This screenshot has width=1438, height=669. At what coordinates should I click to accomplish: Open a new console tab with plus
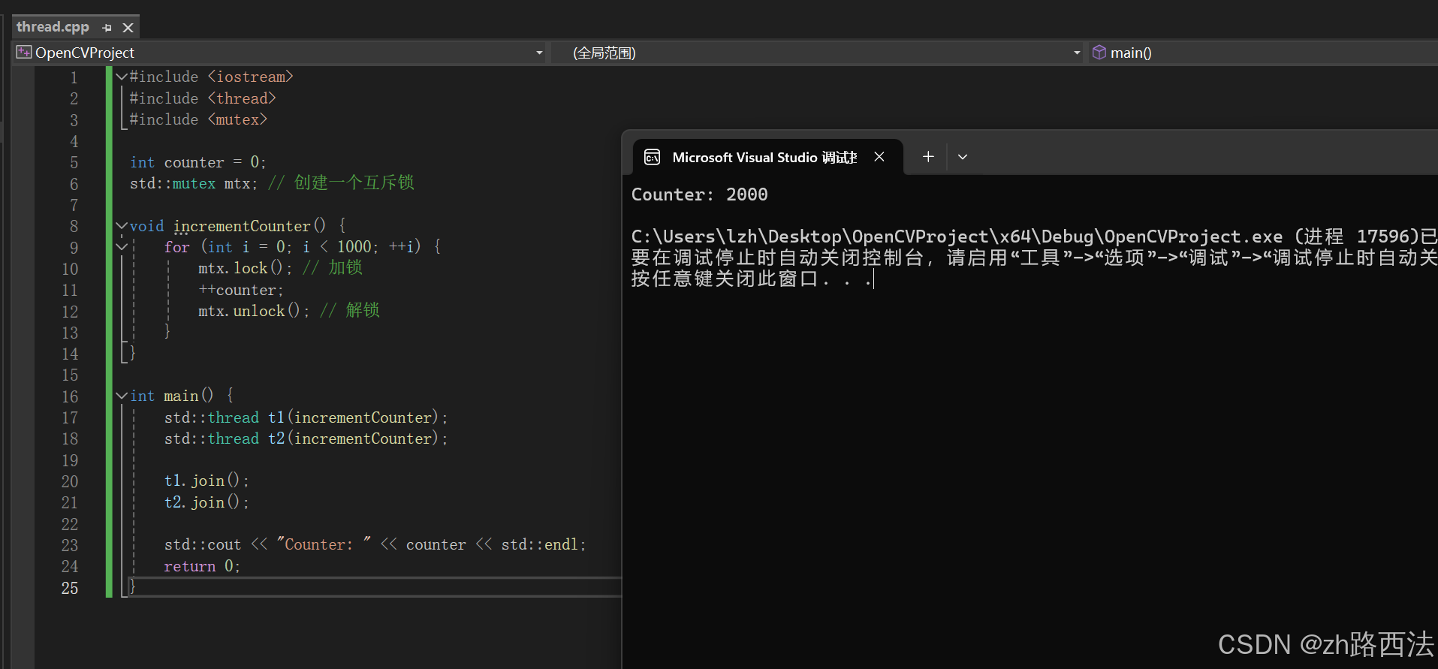click(928, 157)
